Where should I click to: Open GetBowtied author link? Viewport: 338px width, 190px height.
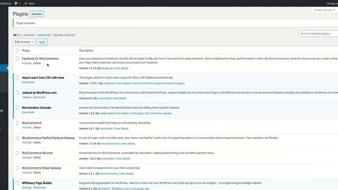pos(106,113)
